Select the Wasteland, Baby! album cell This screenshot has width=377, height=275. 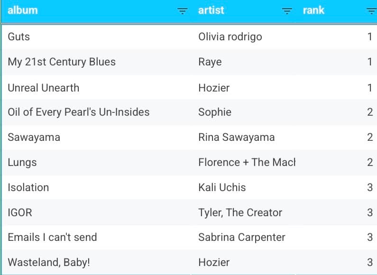(97, 262)
